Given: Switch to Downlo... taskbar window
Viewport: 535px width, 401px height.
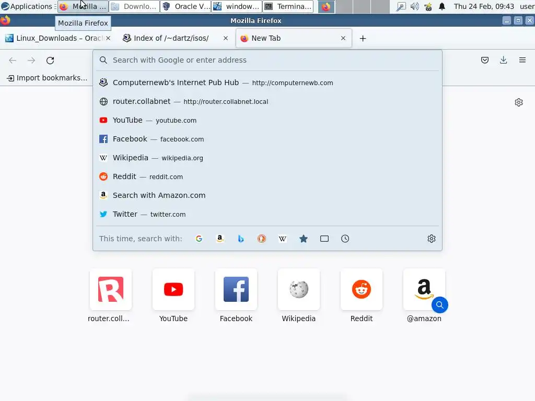Looking at the screenshot, I should (134, 6).
